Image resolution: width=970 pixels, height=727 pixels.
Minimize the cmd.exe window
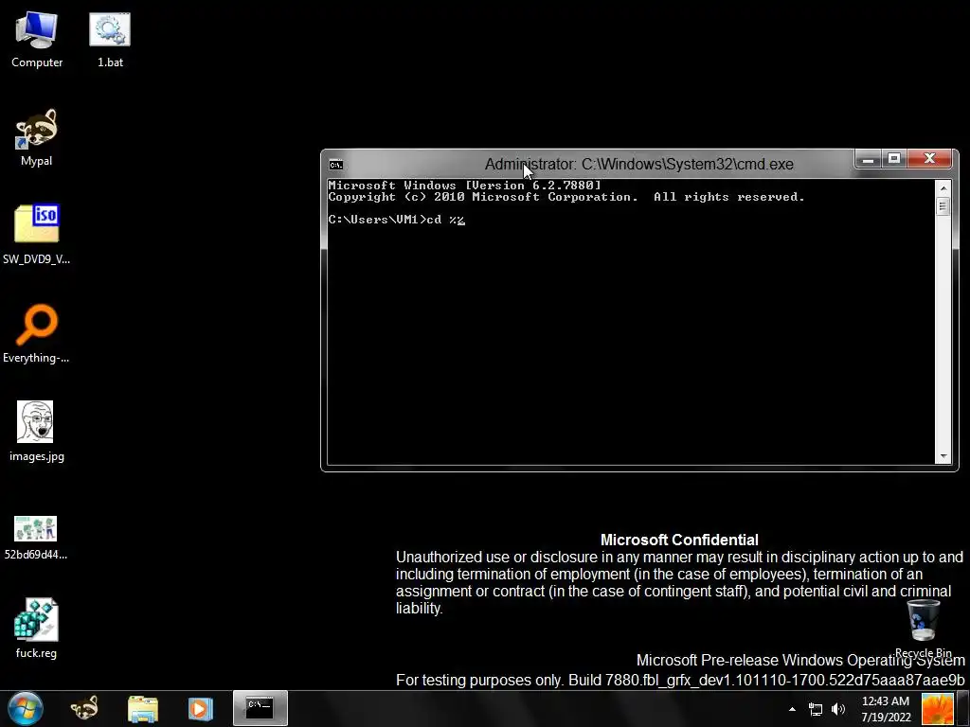tap(868, 159)
